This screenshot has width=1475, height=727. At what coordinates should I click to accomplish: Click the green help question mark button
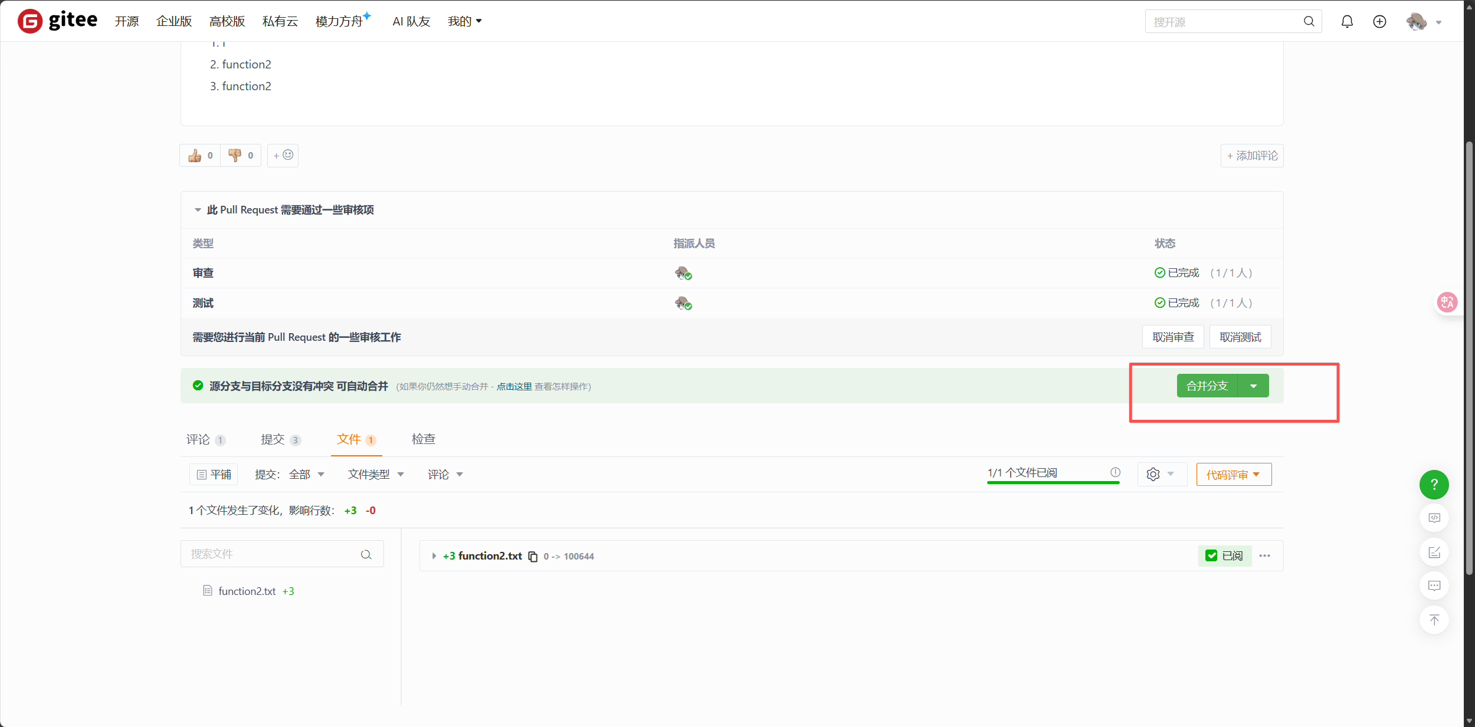click(x=1434, y=485)
